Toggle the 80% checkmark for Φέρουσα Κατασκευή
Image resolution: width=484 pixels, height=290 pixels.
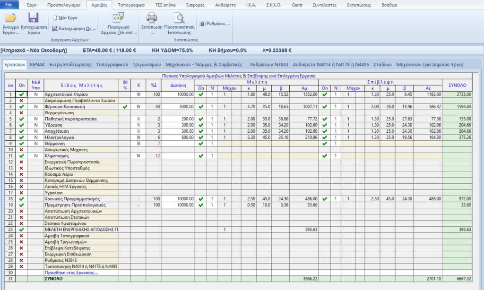pyautogui.click(x=125, y=107)
